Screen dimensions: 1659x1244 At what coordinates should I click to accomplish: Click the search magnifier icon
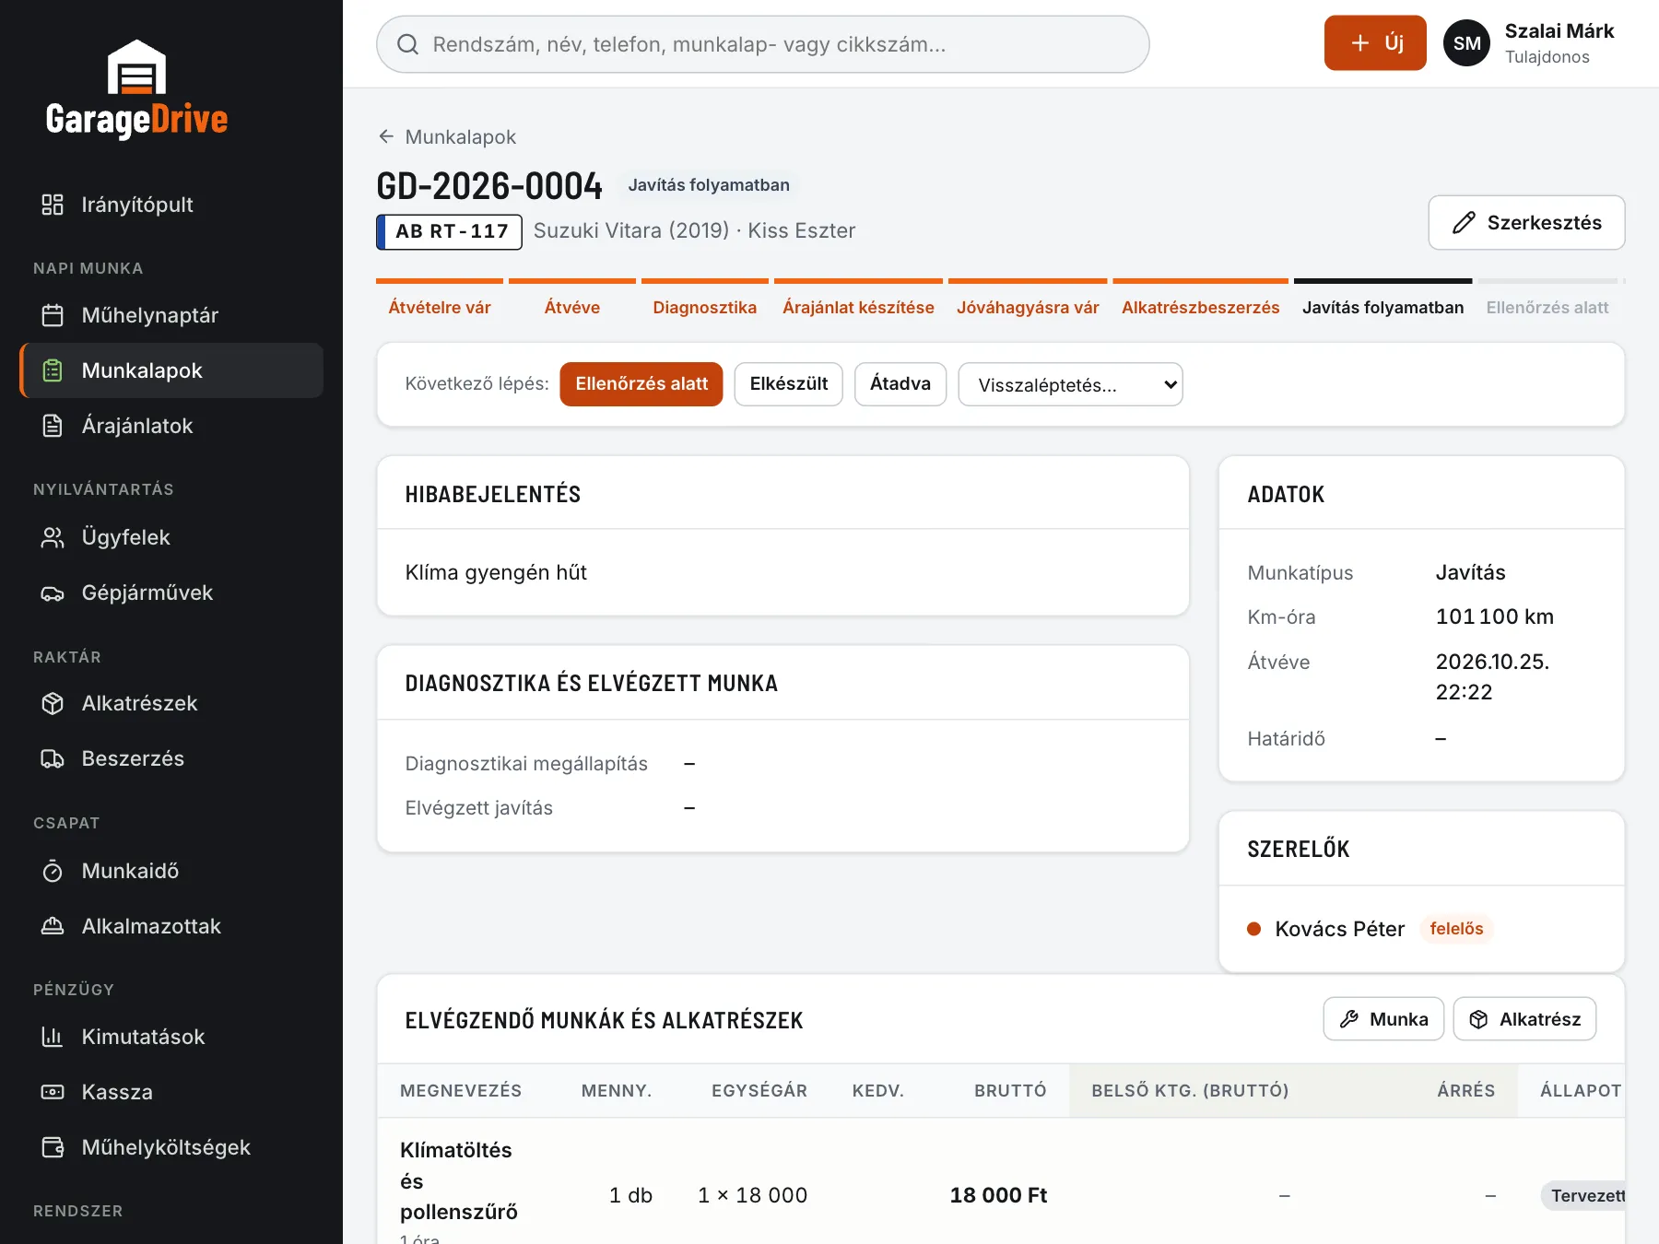407,44
